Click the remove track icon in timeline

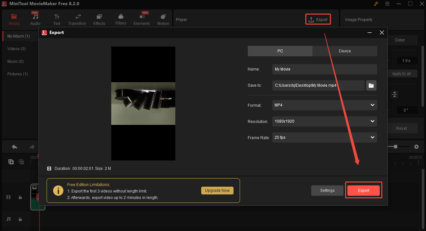coord(21,162)
